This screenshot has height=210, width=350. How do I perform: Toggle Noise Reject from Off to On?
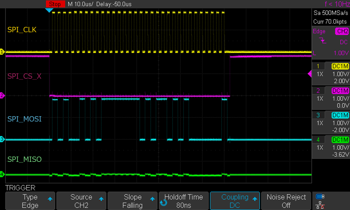pyautogui.click(x=286, y=200)
